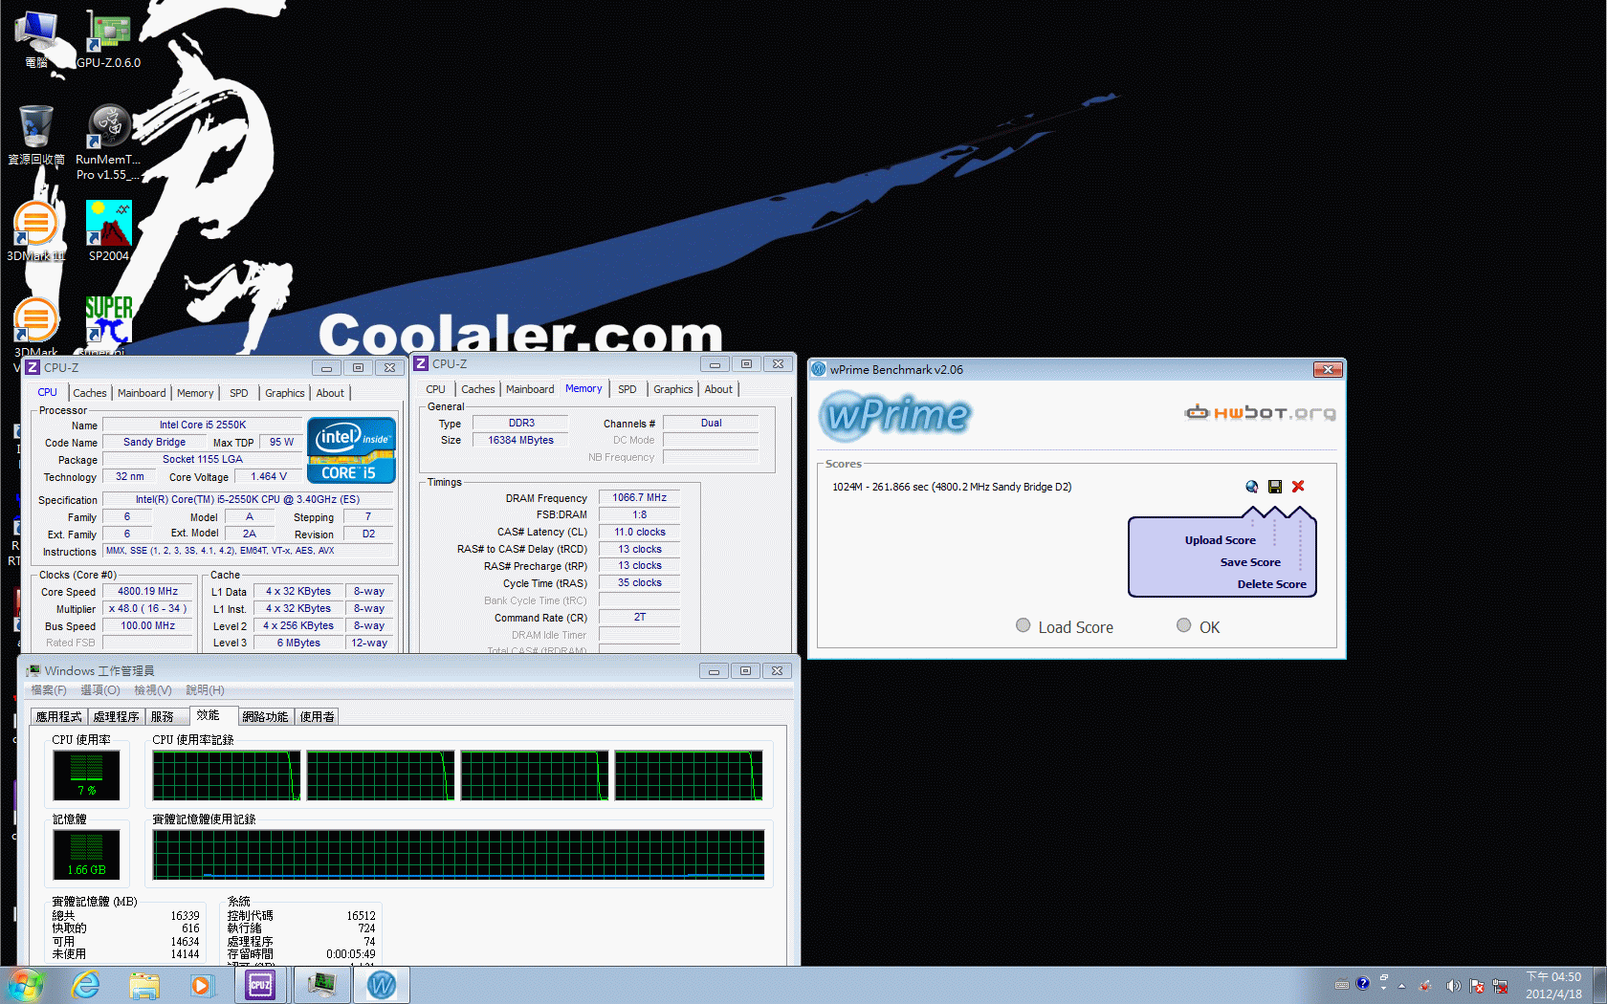Switch to wPrime via its taskbar button
This screenshot has height=1004, width=1607.
(x=382, y=985)
